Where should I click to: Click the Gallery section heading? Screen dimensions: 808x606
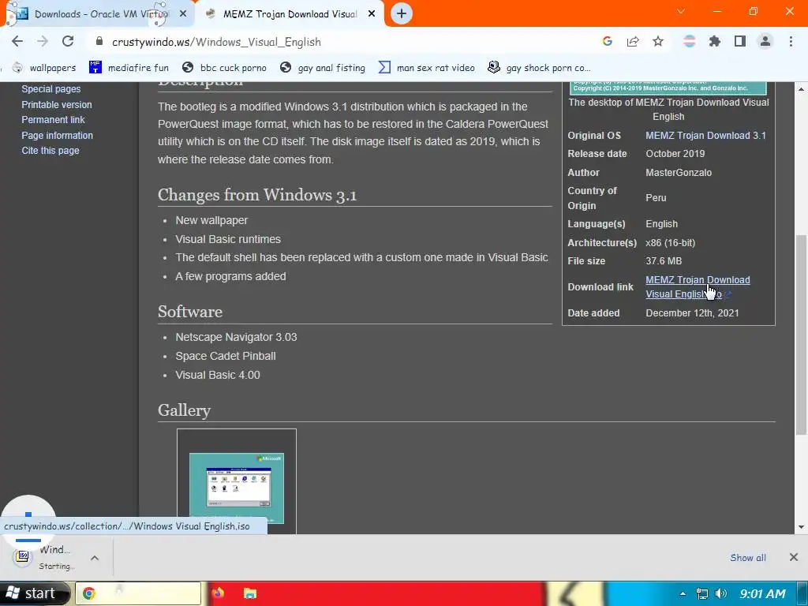184,410
